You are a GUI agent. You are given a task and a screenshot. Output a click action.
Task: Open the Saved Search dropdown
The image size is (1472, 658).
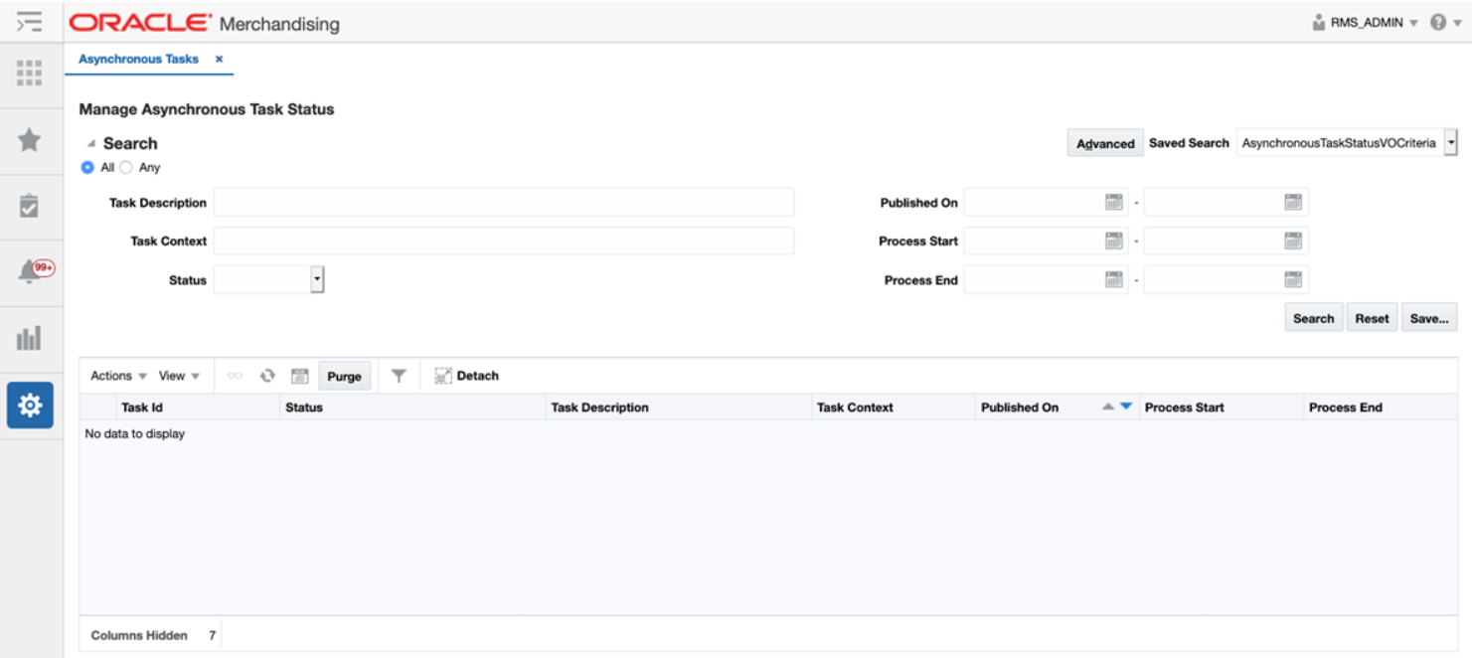coord(1450,142)
